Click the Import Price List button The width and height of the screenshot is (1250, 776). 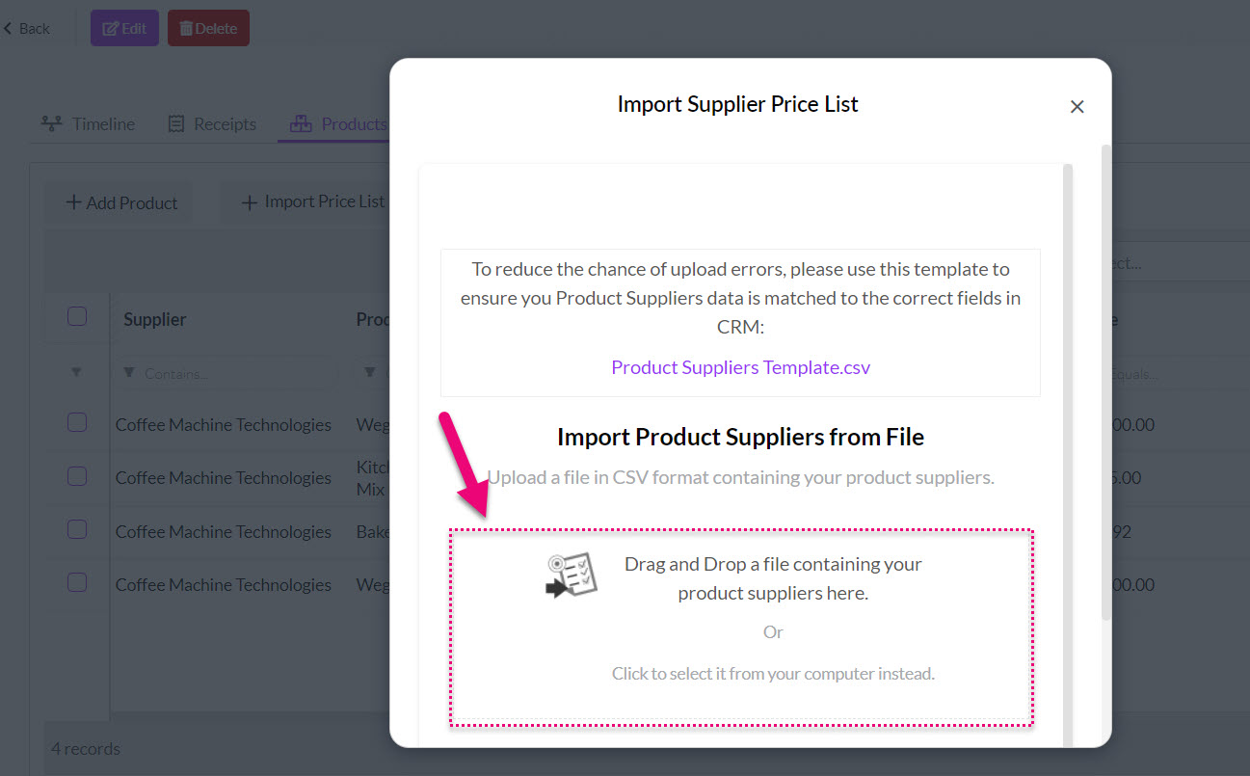[x=313, y=201]
